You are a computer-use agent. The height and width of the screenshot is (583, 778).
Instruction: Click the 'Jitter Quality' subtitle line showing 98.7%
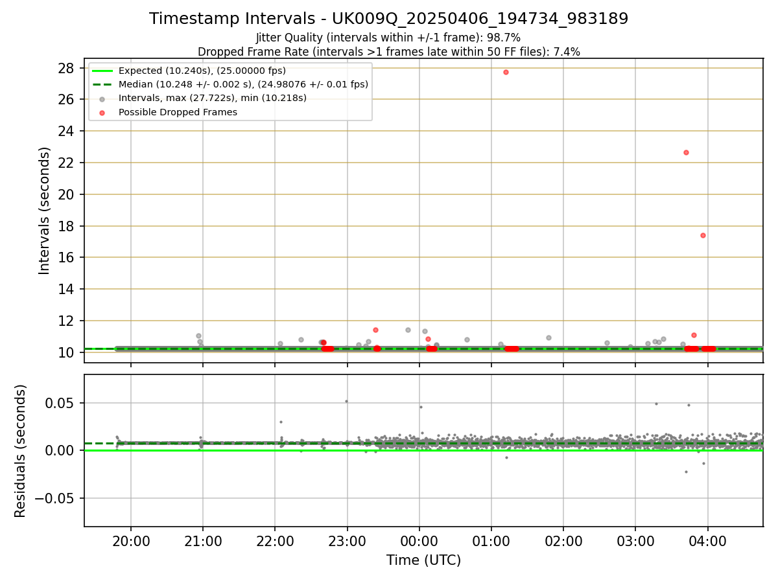coord(388,38)
